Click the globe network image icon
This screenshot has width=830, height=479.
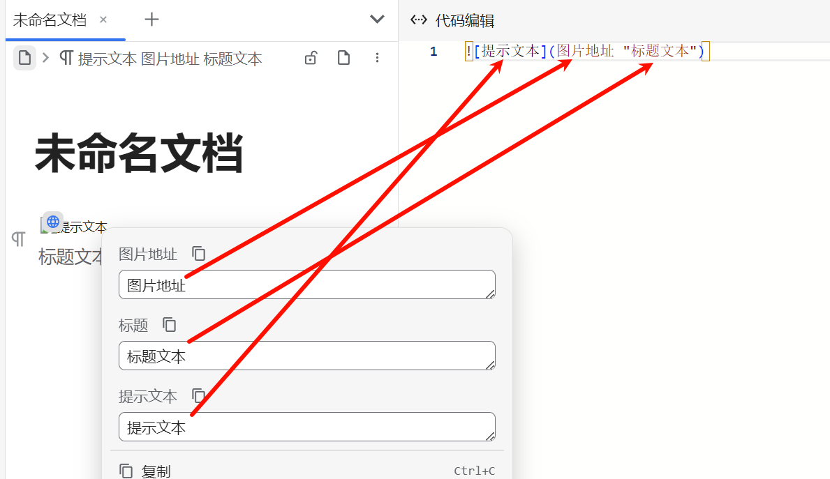pyautogui.click(x=53, y=222)
